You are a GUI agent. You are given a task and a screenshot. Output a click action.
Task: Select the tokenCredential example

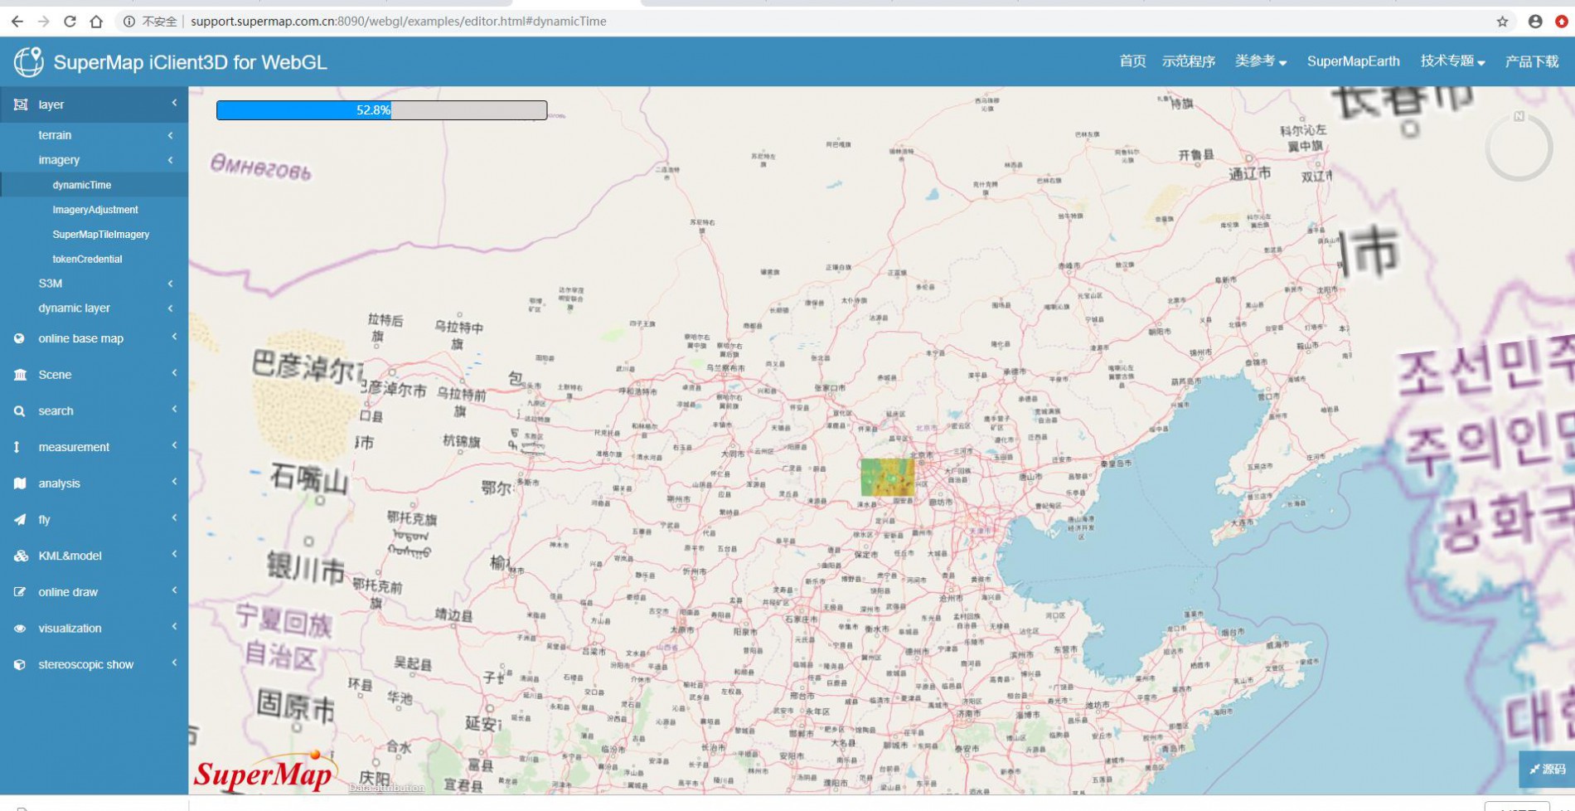point(87,260)
